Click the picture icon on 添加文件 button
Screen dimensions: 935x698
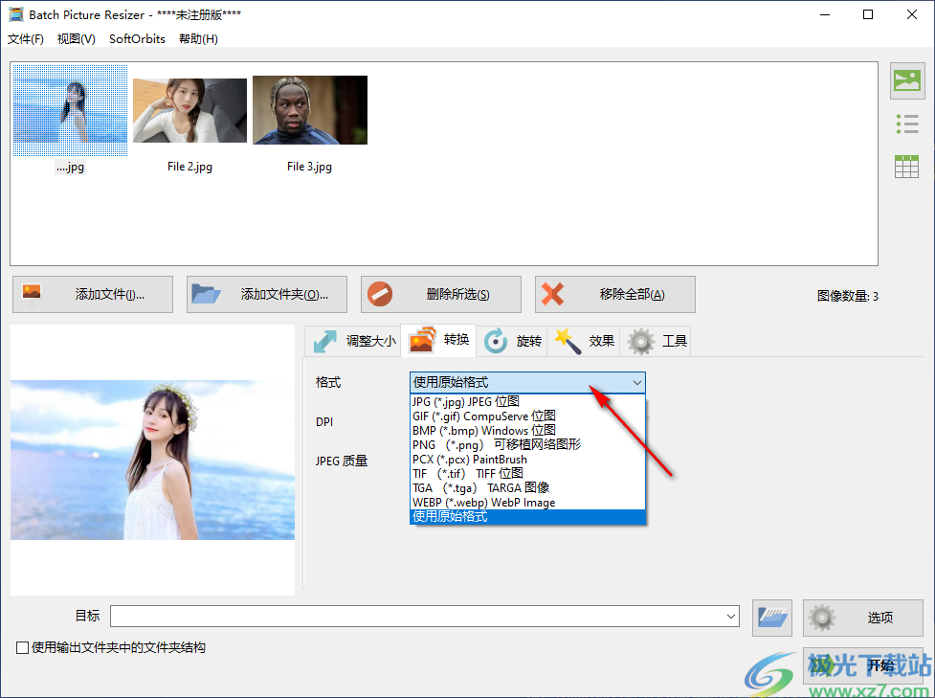click(x=32, y=294)
